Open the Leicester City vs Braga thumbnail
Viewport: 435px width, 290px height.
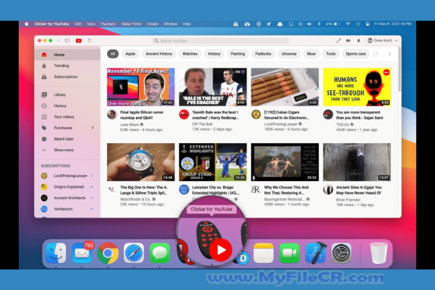coord(213,162)
